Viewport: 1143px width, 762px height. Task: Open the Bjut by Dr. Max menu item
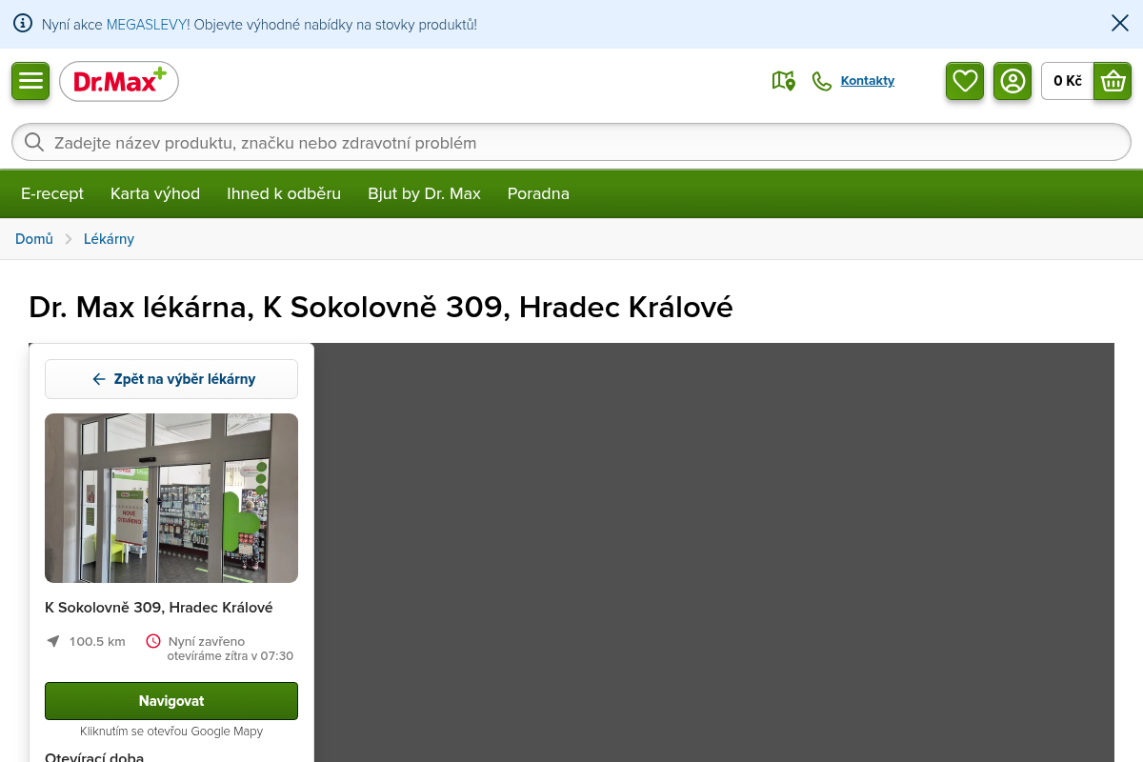click(424, 193)
